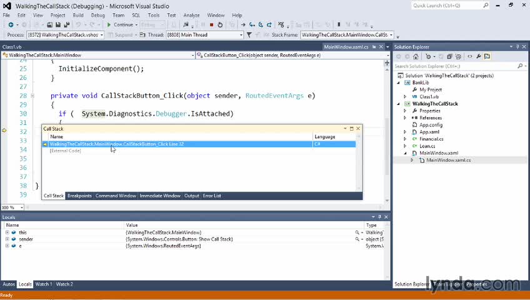Switch to the Error List tab
This screenshot has height=300, width=530.
pos(212,196)
